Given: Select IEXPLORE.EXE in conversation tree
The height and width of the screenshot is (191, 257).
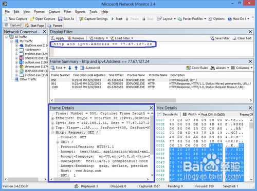Looking at the screenshot, I should click(x=36, y=71).
